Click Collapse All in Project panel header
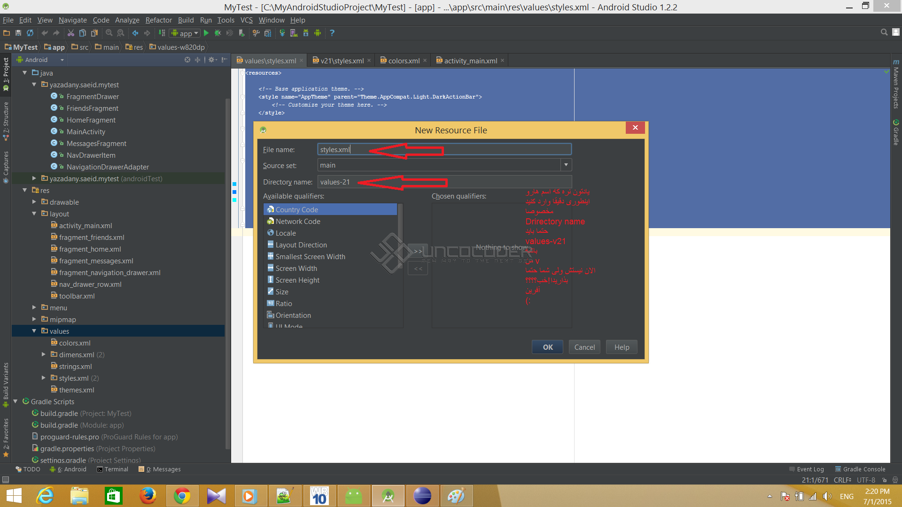The height and width of the screenshot is (507, 902). point(198,60)
